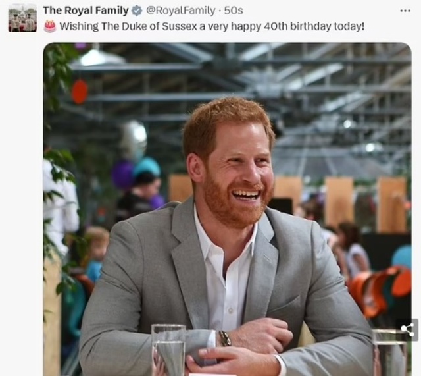Image resolution: width=421 pixels, height=376 pixels.
Task: Click the birthday cake emoji
Action: 49,26
